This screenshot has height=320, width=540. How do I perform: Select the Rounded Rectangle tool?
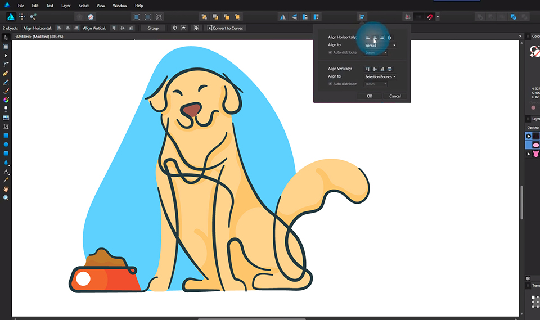click(x=6, y=154)
